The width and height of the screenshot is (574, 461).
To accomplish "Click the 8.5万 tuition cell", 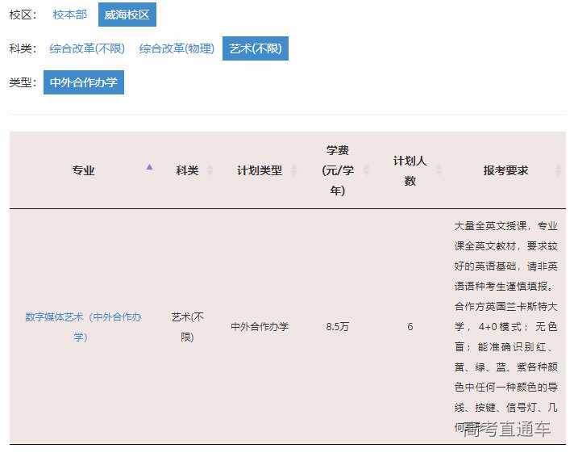I will click(x=338, y=326).
